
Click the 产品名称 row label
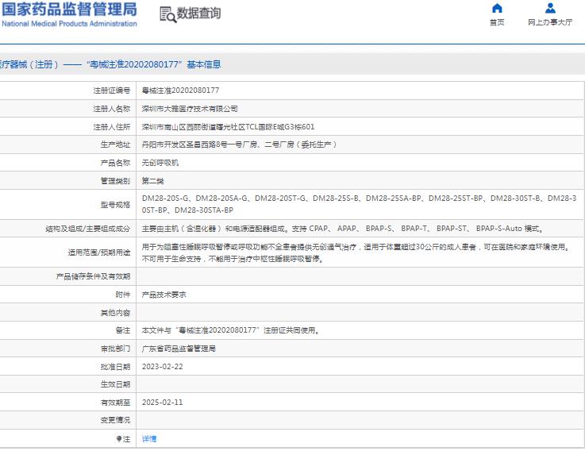click(x=115, y=163)
